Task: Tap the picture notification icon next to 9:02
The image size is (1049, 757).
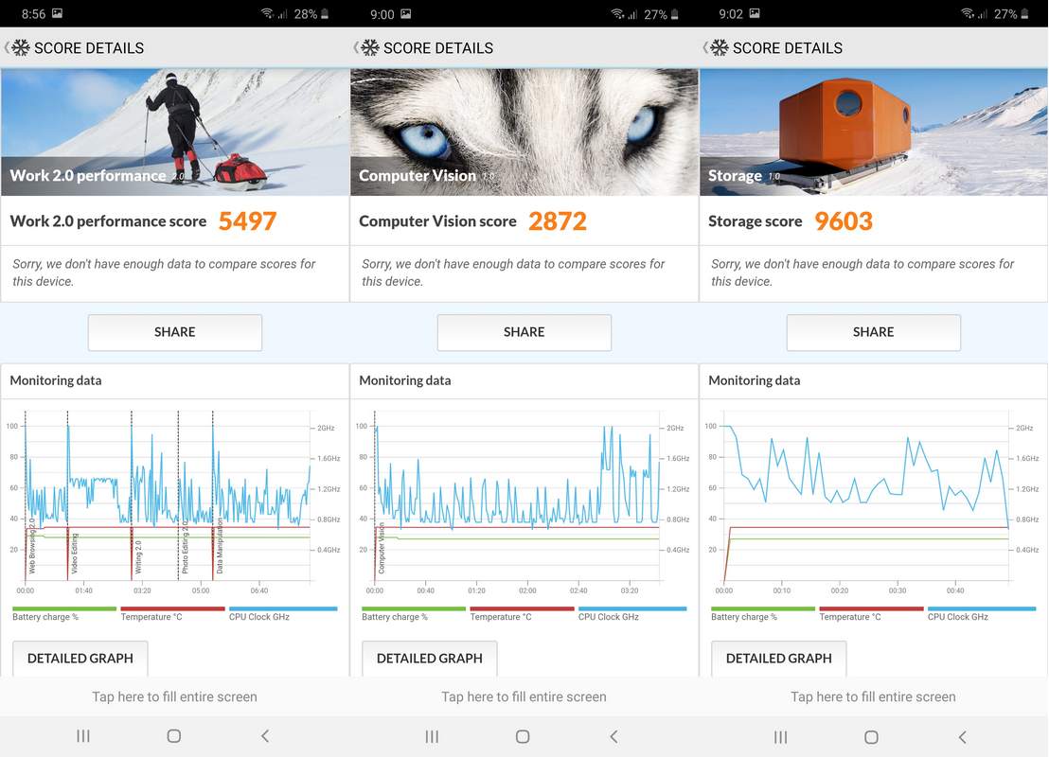Action: (x=755, y=13)
